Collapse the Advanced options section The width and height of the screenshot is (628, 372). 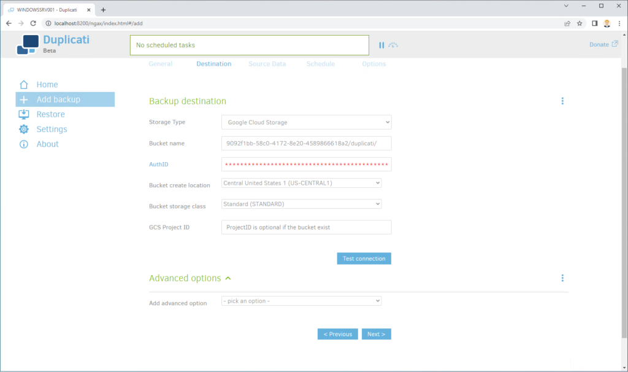(228, 278)
